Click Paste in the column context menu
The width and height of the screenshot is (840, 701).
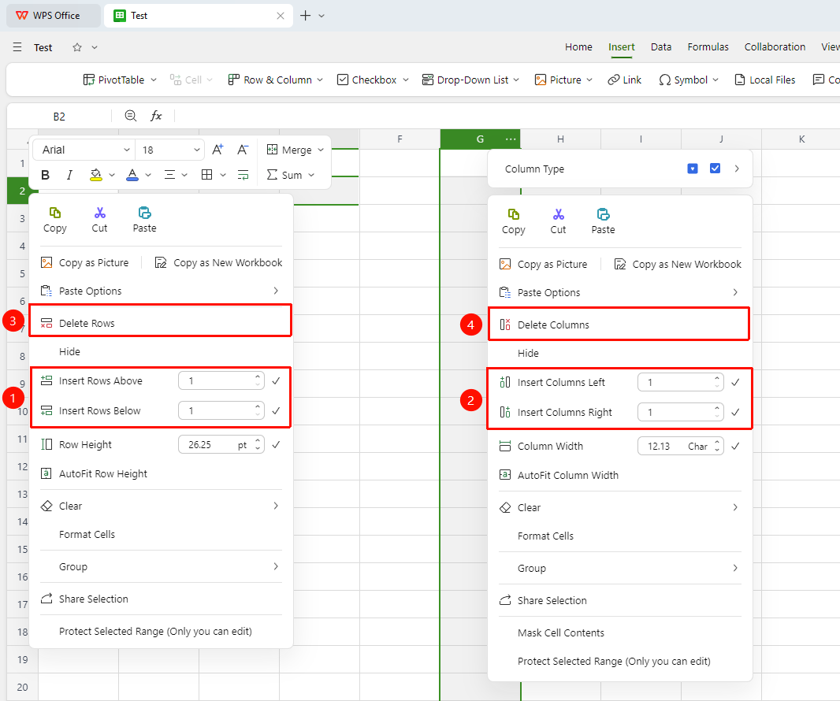(604, 221)
